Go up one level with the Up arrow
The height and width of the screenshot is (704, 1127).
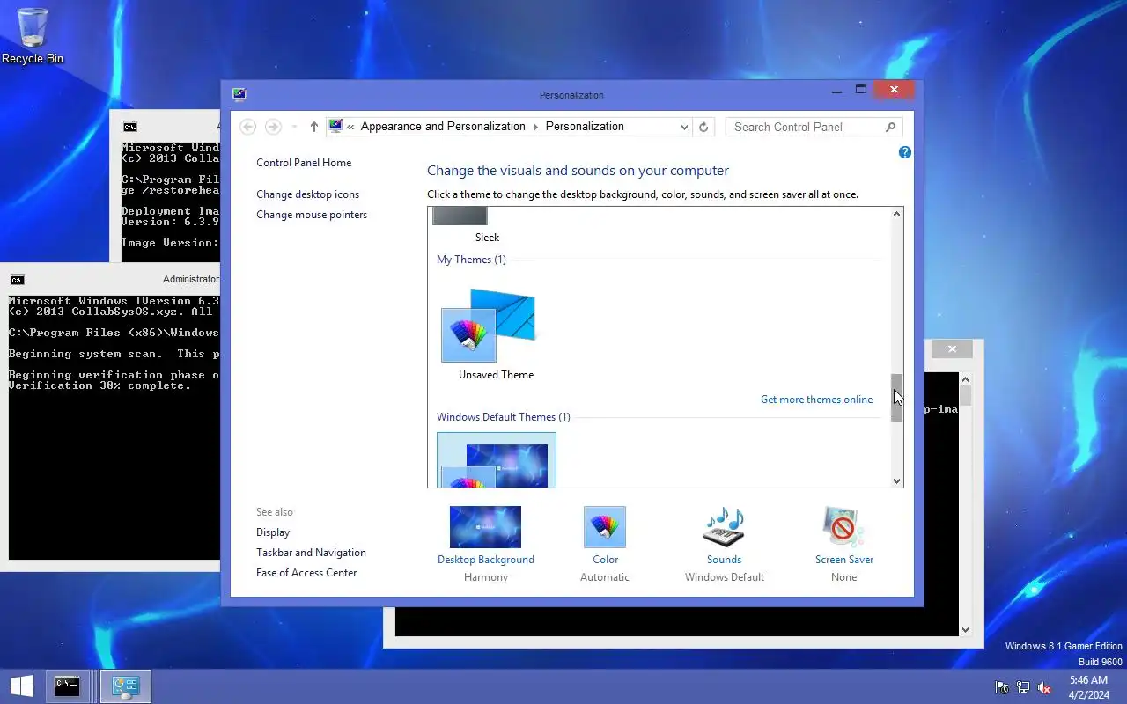(314, 127)
